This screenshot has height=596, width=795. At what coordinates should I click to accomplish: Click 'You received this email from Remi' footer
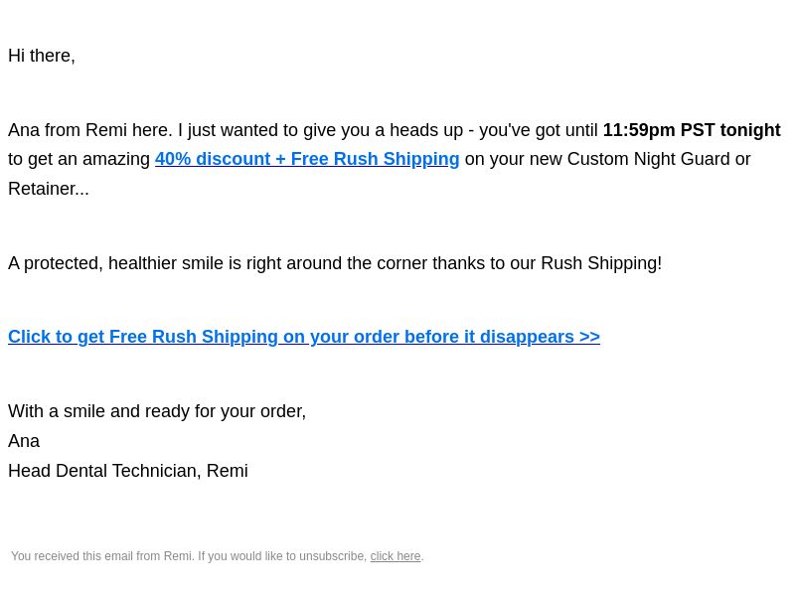101,556
